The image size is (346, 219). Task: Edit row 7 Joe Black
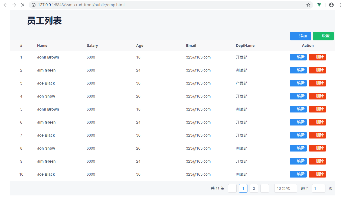coord(298,135)
